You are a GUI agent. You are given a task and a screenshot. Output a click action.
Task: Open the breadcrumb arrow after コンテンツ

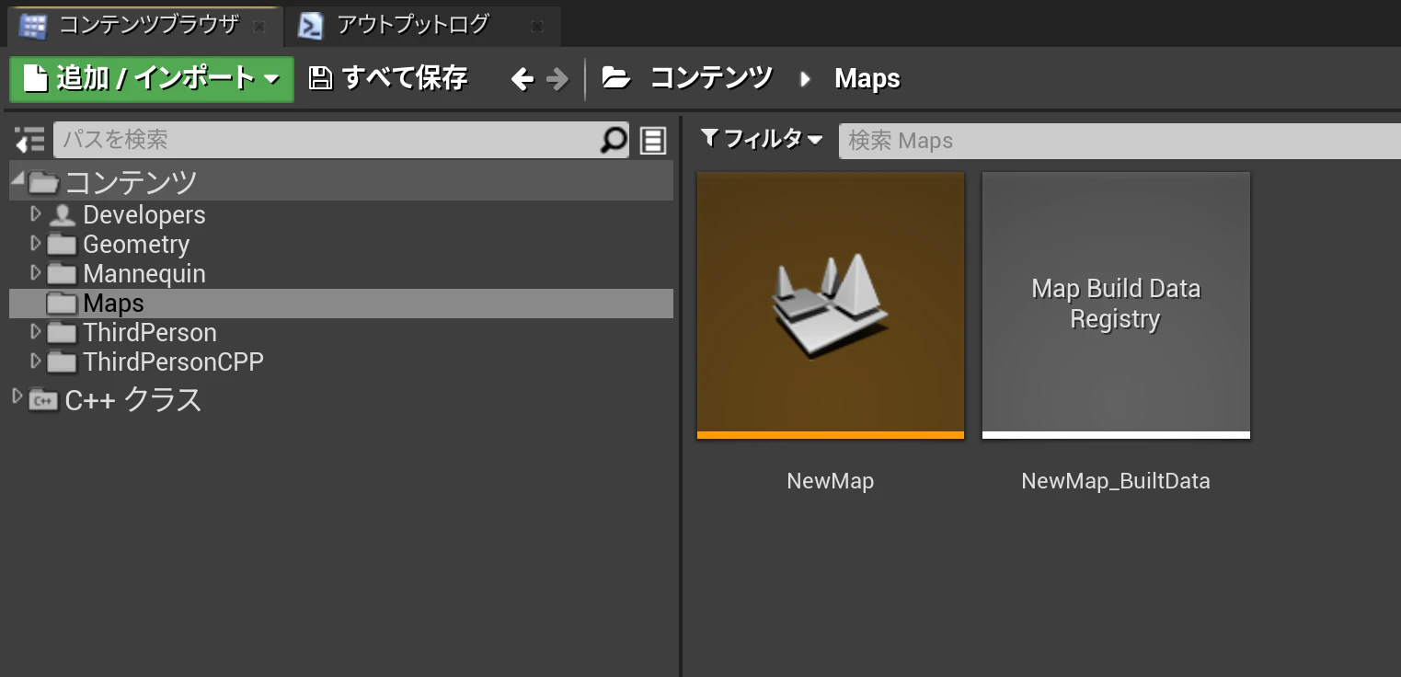click(806, 80)
